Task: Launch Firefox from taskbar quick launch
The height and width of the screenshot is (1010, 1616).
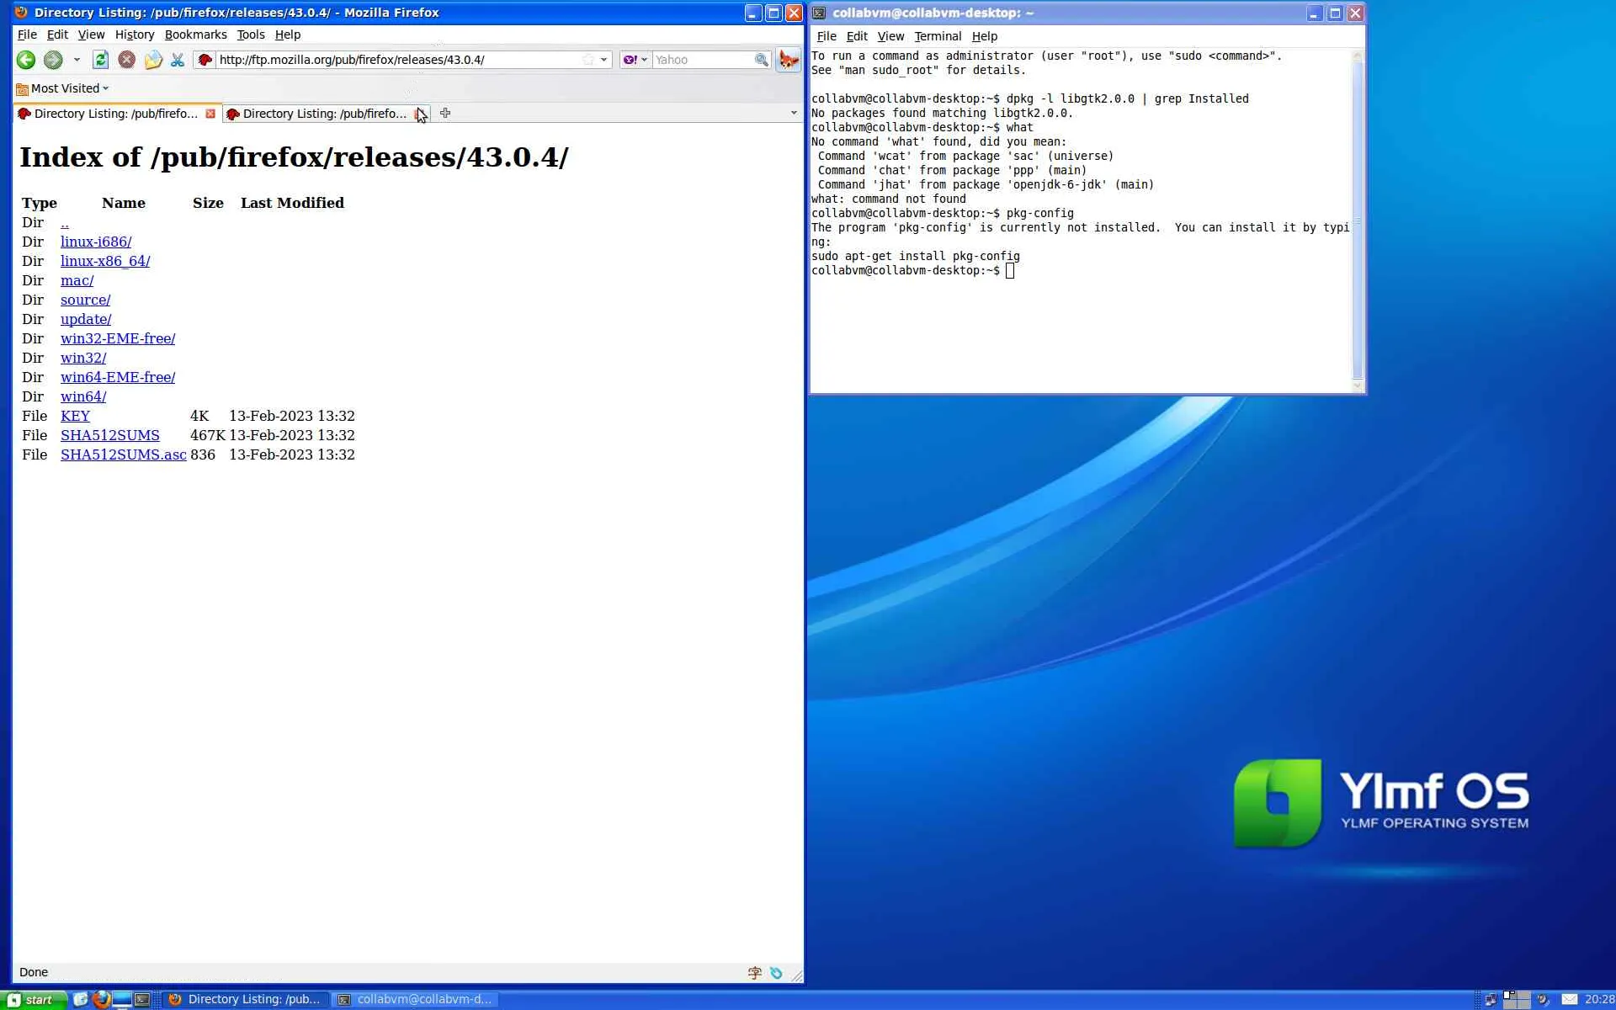Action: click(x=101, y=999)
